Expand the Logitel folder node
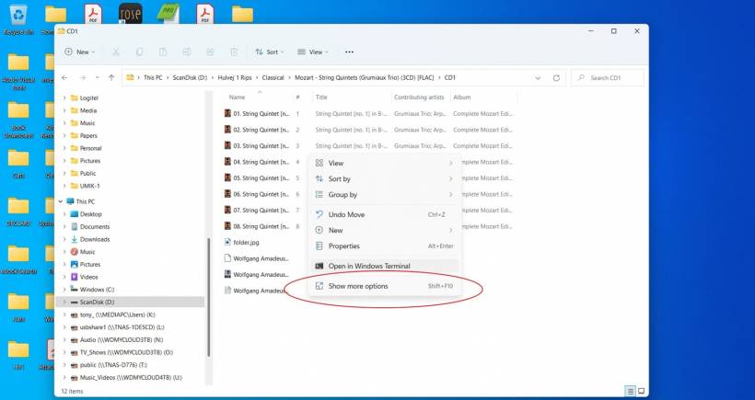The image size is (755, 400). coord(64,97)
